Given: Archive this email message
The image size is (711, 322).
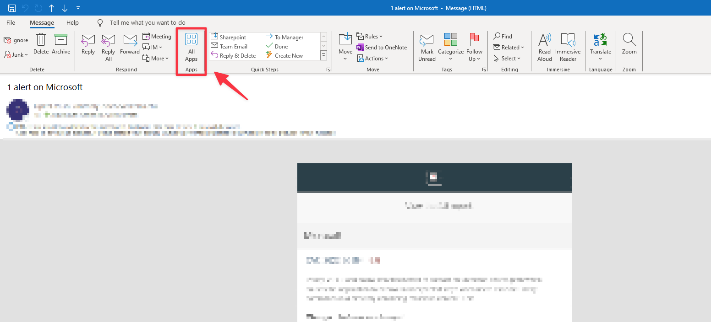Looking at the screenshot, I should pyautogui.click(x=61, y=40).
